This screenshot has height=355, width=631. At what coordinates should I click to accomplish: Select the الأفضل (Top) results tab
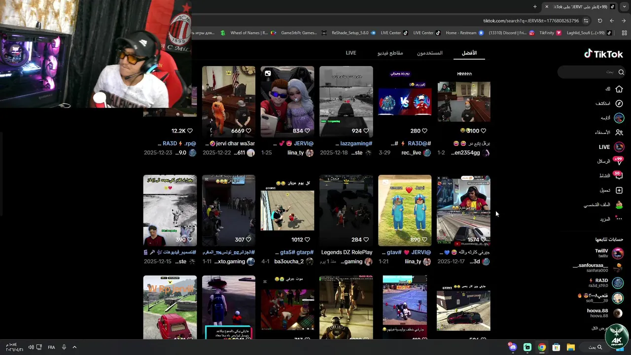pos(469,53)
